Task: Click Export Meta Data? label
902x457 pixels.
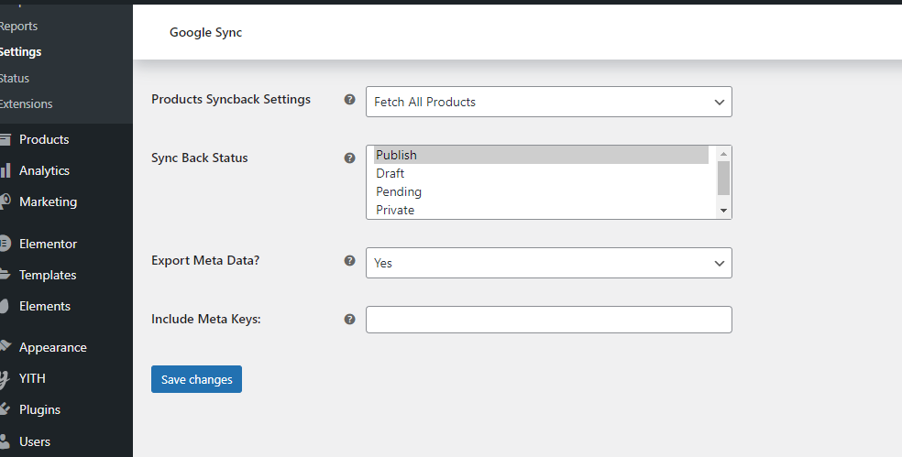Action: pyautogui.click(x=205, y=260)
